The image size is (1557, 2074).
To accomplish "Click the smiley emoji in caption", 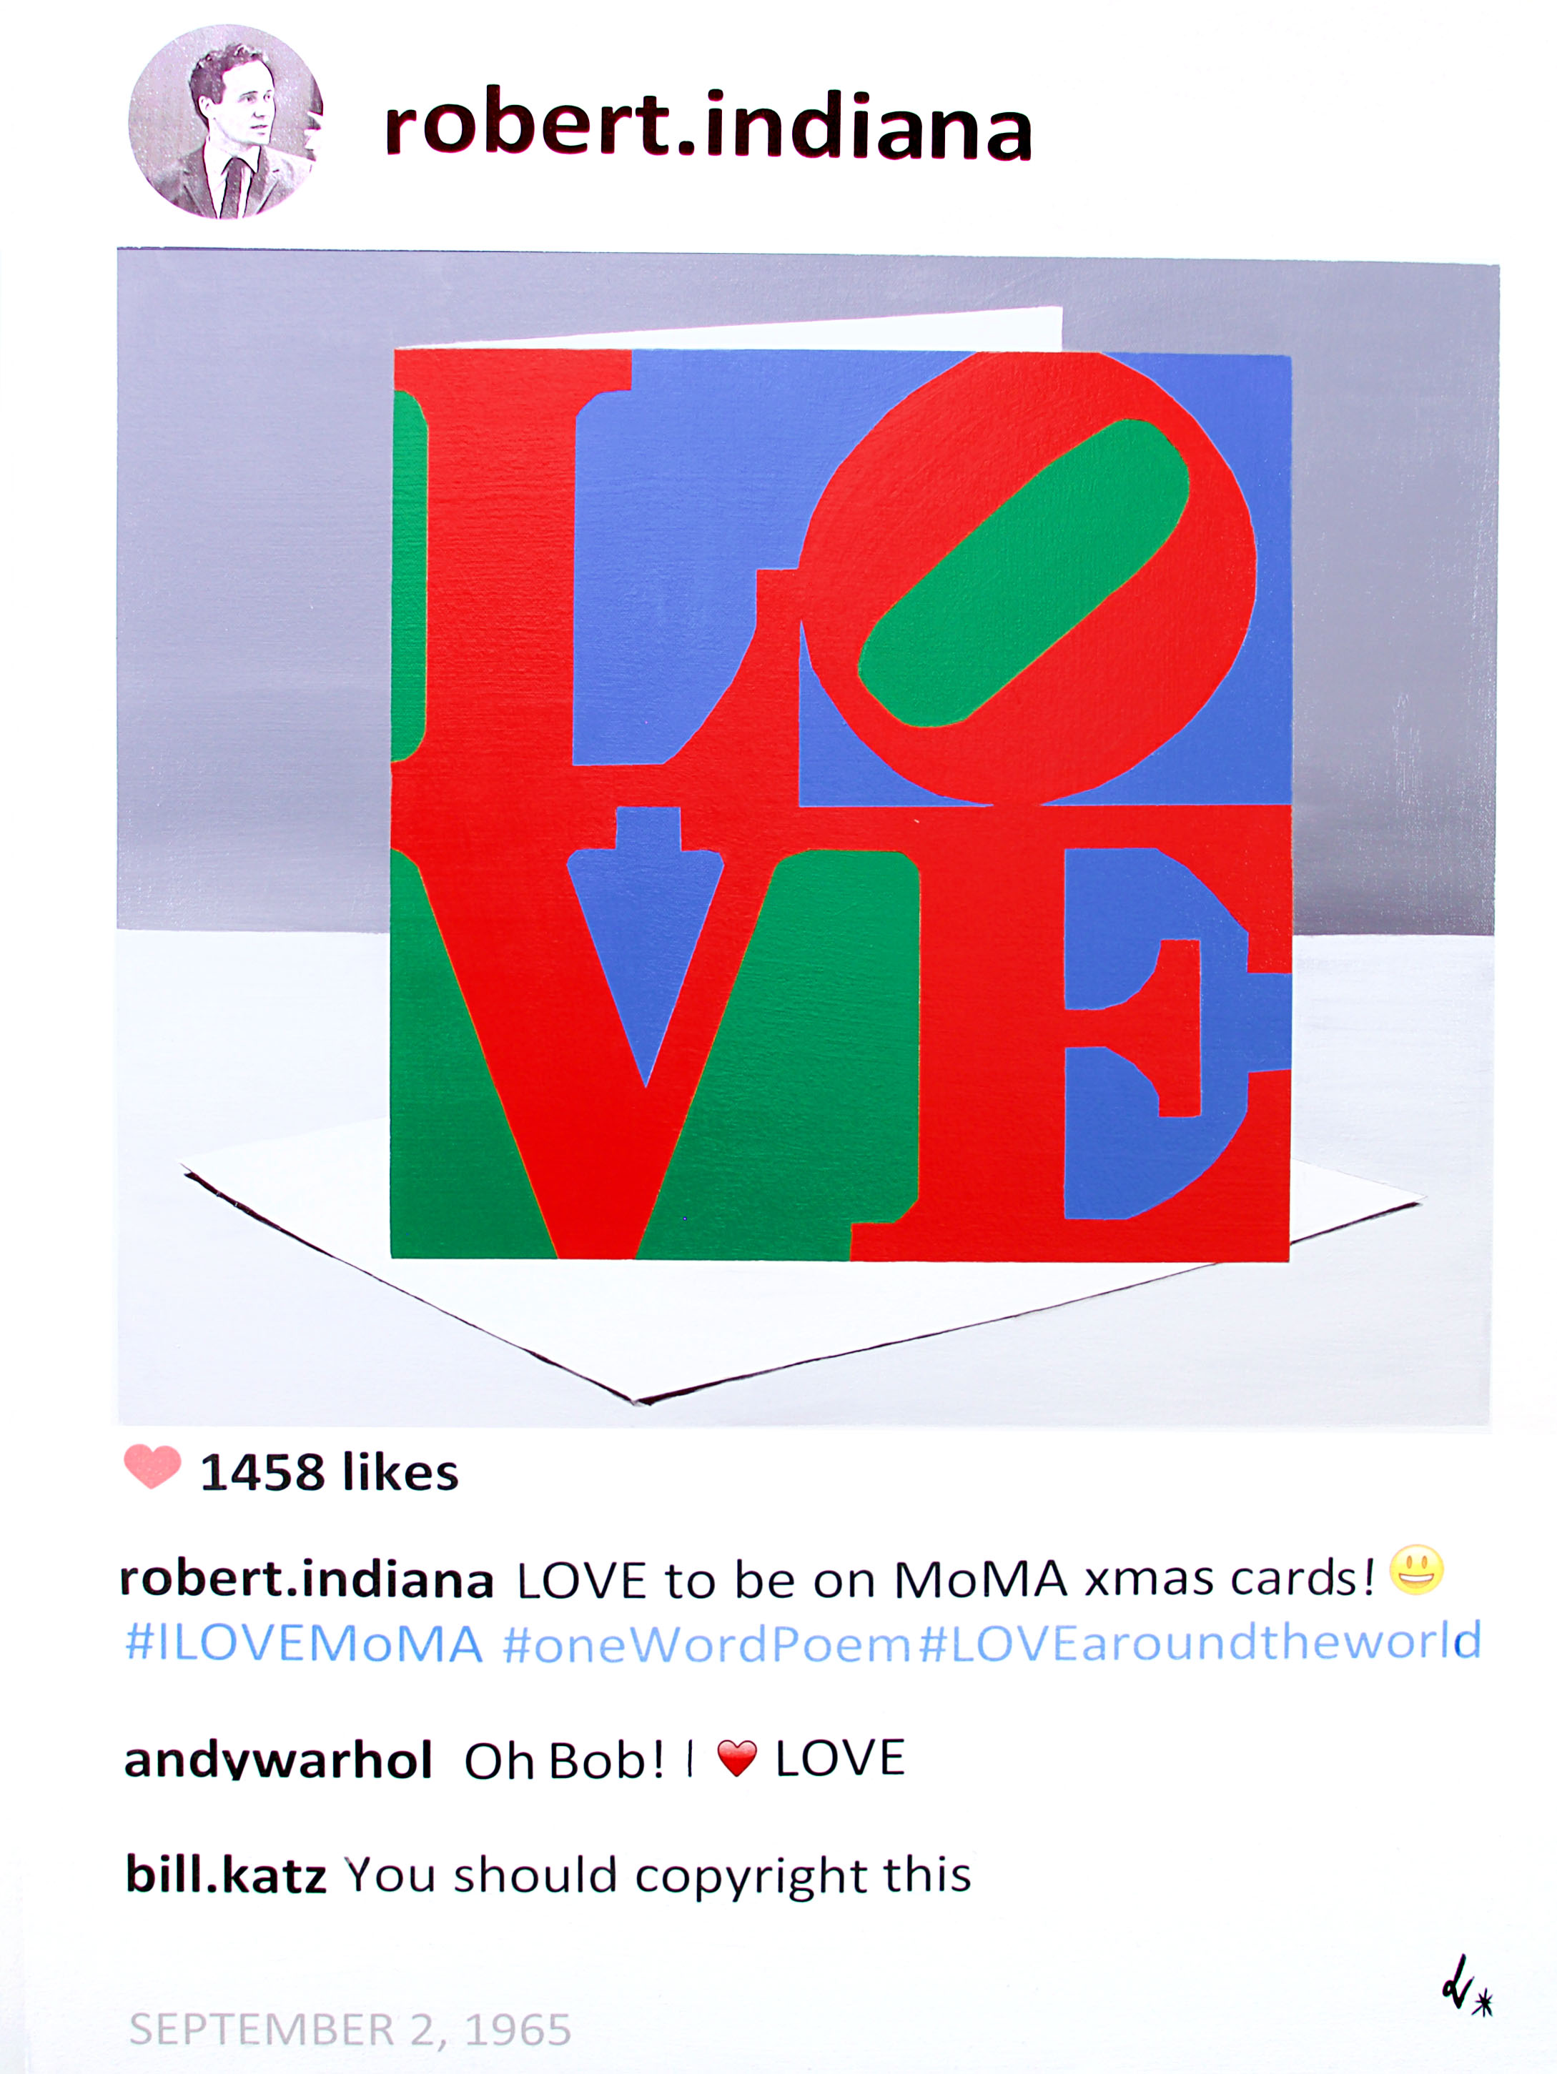I will click(x=1416, y=1570).
